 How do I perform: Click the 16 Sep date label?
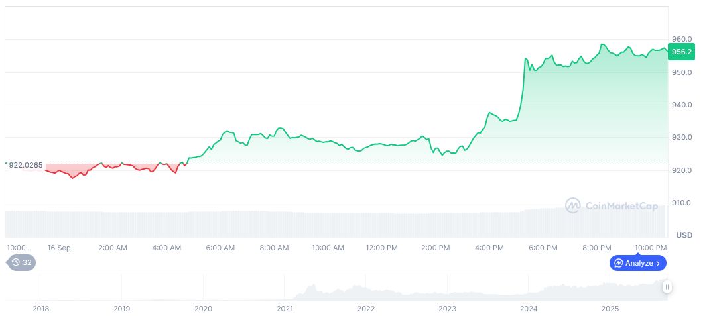pos(59,248)
